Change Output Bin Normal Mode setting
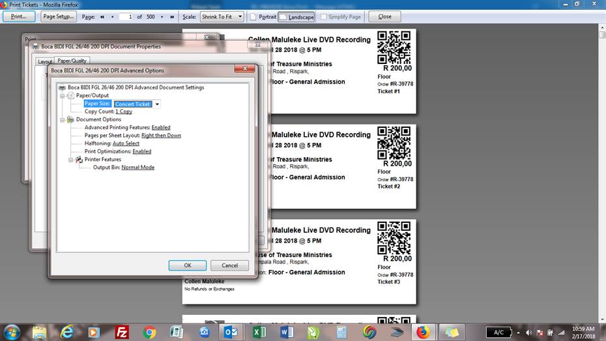606x341 pixels. [138, 168]
